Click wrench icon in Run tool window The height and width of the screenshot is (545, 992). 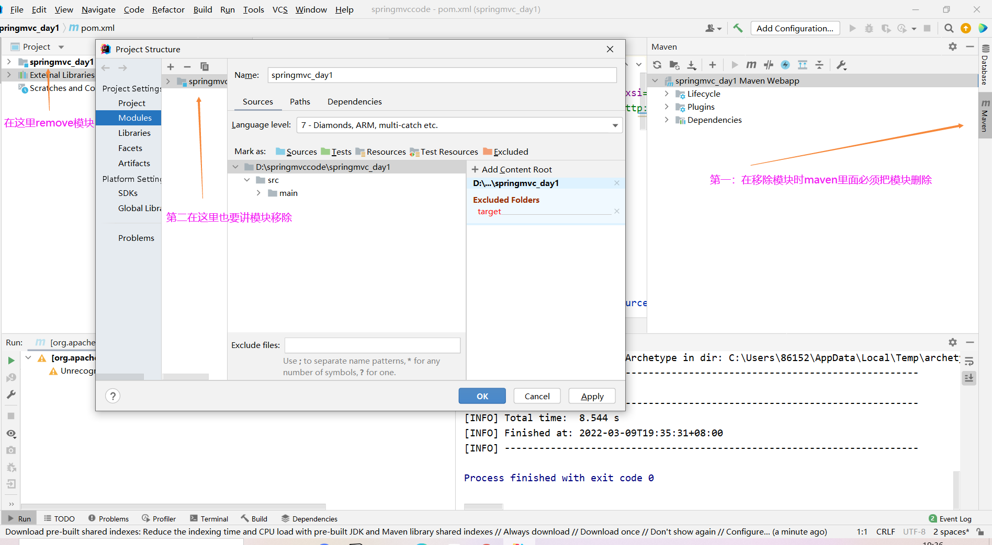(11, 395)
